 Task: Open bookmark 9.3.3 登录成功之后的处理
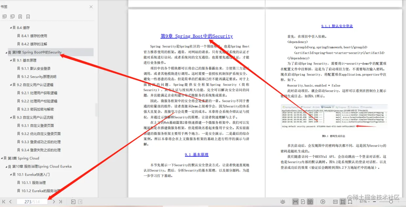pos(41,142)
